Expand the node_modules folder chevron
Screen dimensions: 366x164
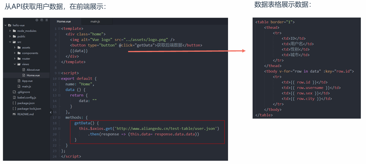click(x=10, y=31)
